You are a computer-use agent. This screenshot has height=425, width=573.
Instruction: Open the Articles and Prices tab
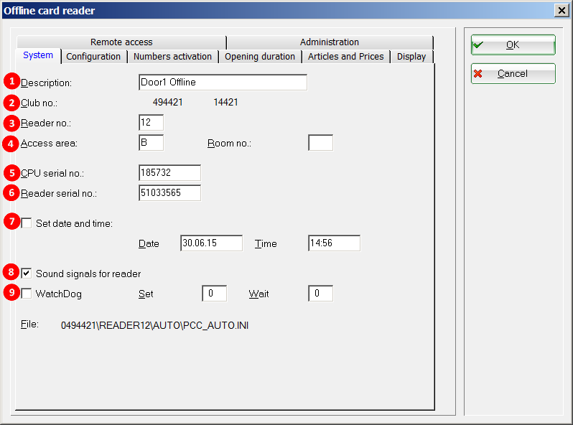click(x=346, y=57)
